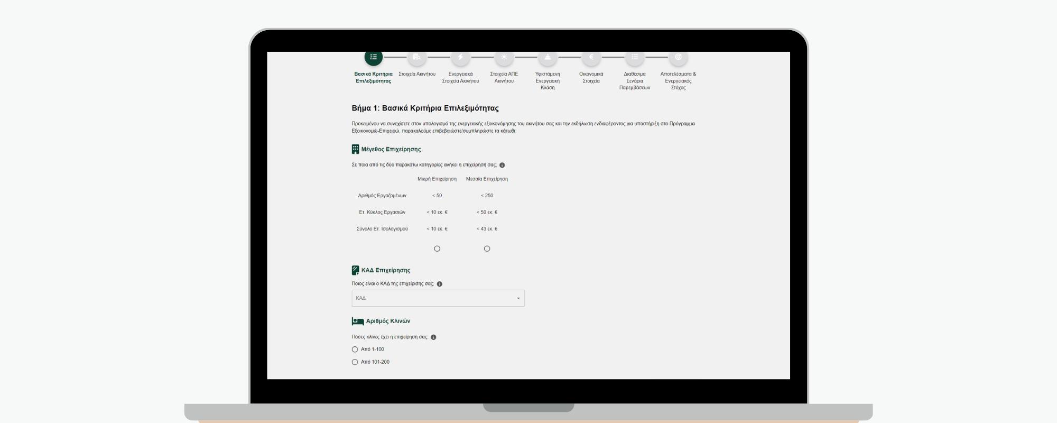Jump to the Αποτελέσματα & Ενεργειακός Στόχος target icon
1057x423 pixels.
click(678, 57)
